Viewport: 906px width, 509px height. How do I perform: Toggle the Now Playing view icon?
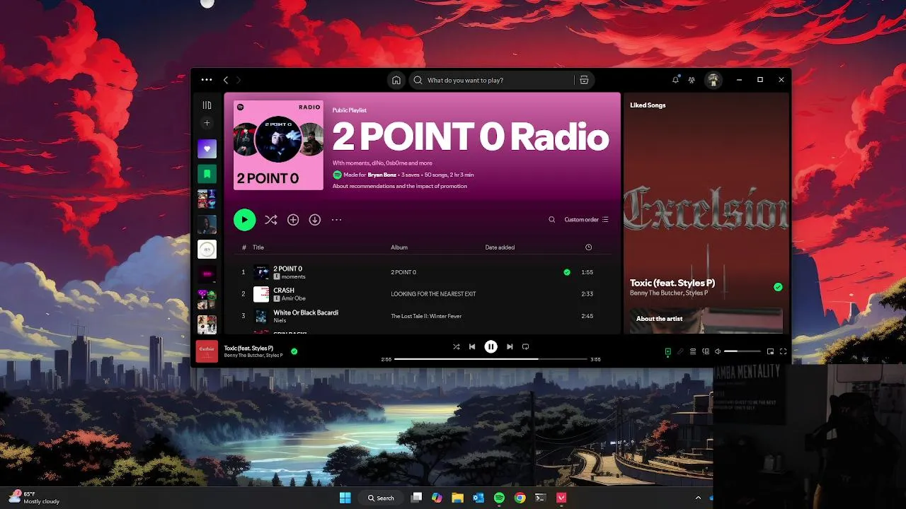click(x=667, y=351)
